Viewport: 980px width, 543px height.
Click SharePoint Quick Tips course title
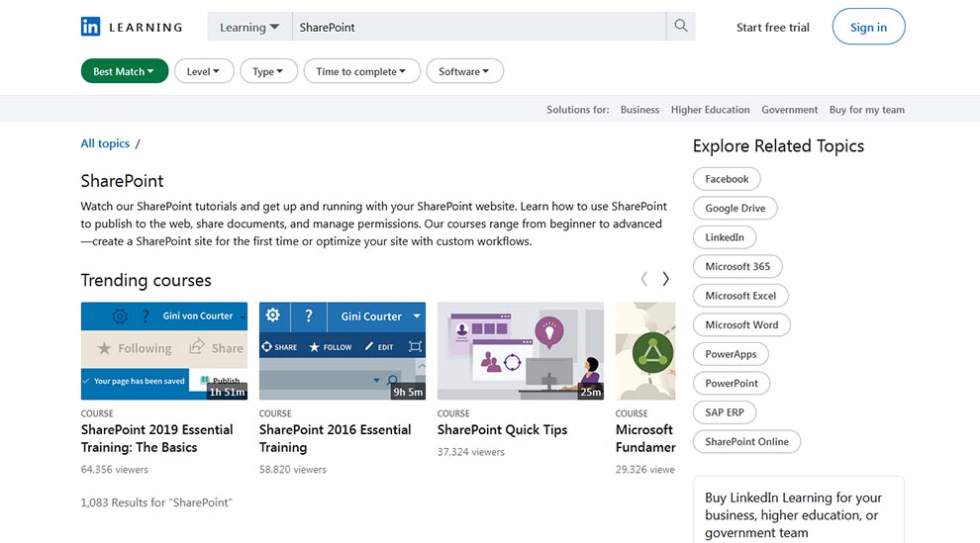(503, 429)
